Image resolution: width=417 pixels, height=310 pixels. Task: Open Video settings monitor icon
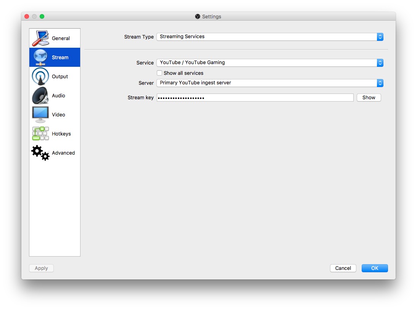(40, 115)
